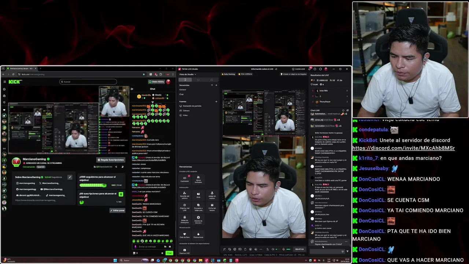Open Coemisión tool in TikTok LIVE Studio
The image size is (469, 264).
(x=185, y=179)
